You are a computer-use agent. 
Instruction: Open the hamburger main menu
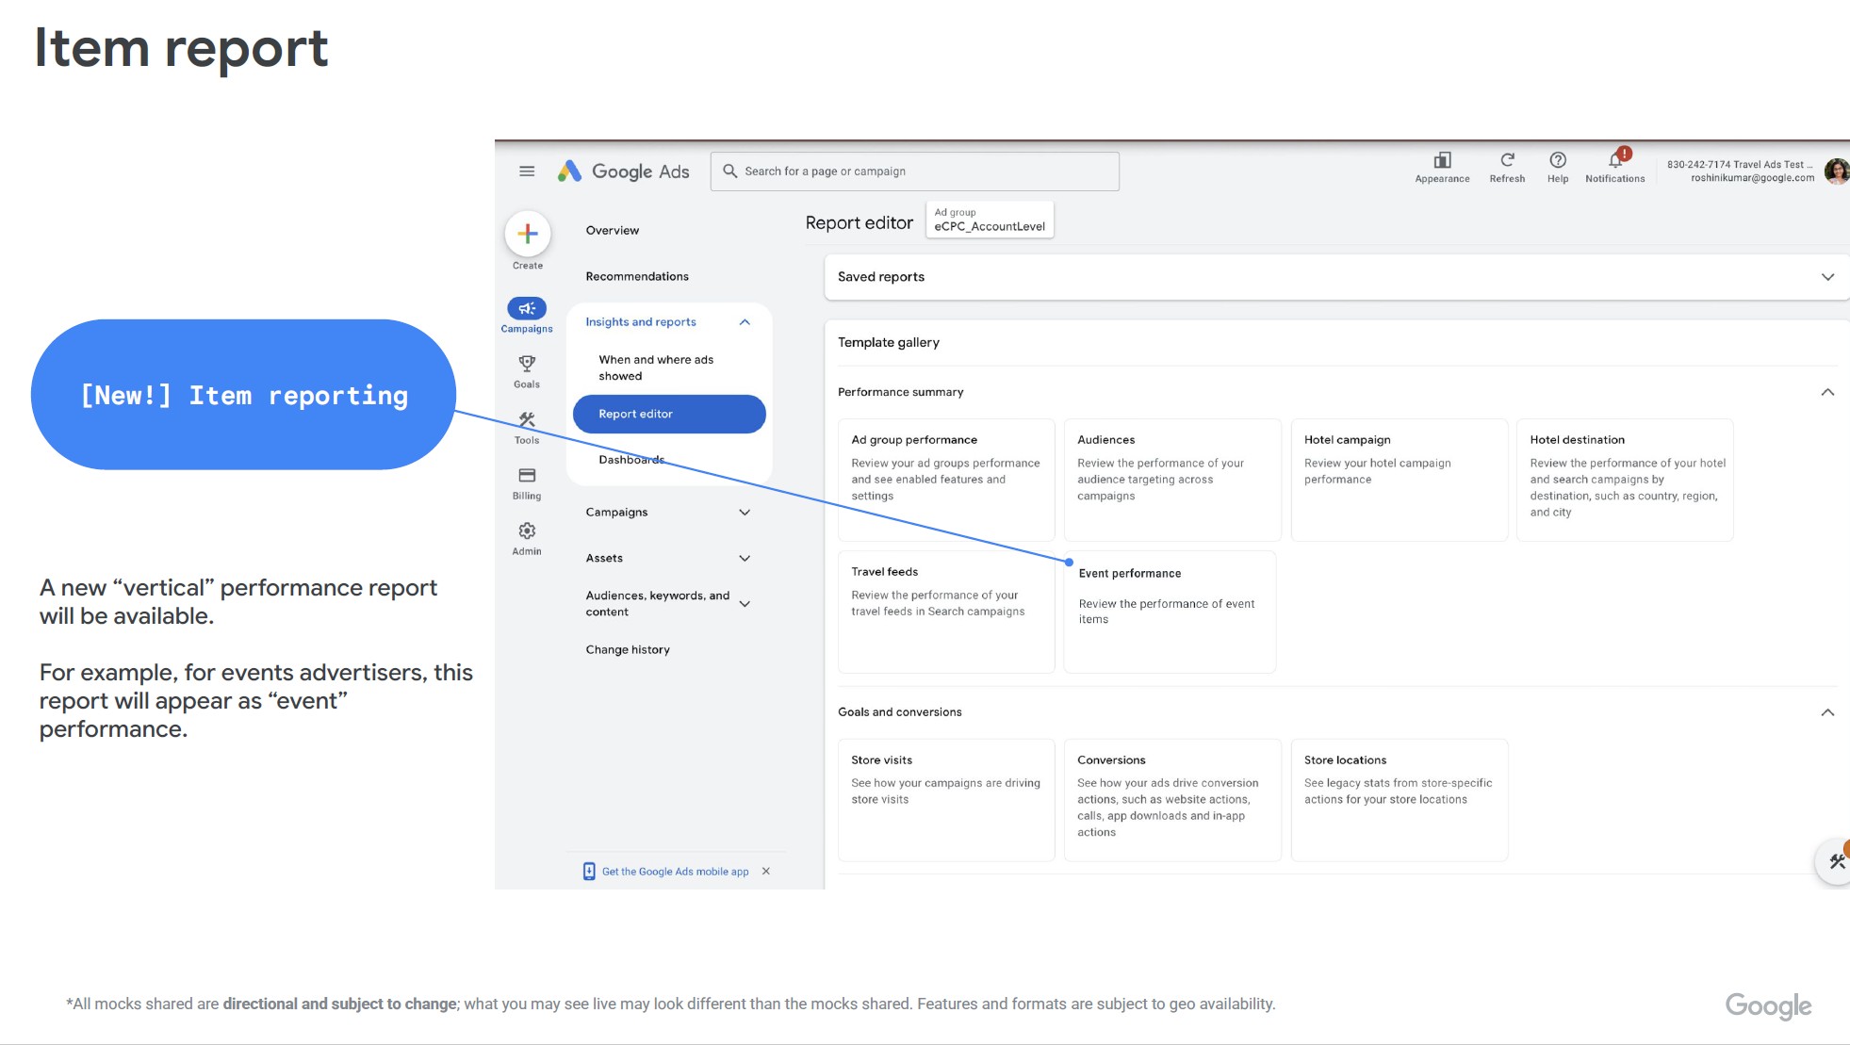click(x=527, y=171)
